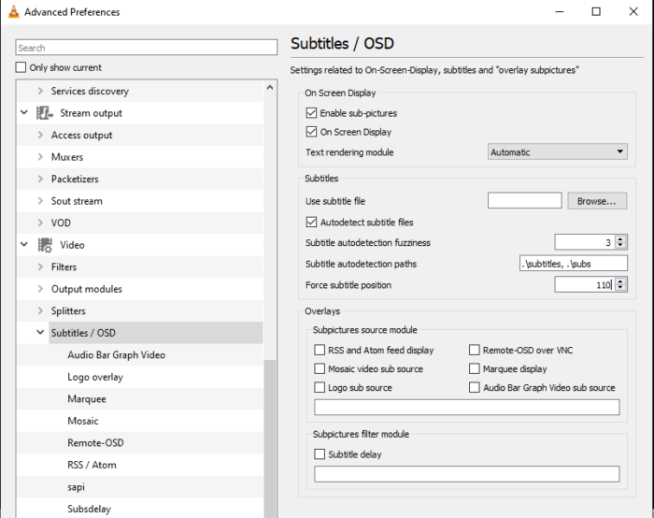This screenshot has width=654, height=518.
Task: Toggle the On Screen Display checkbox
Action: (312, 132)
